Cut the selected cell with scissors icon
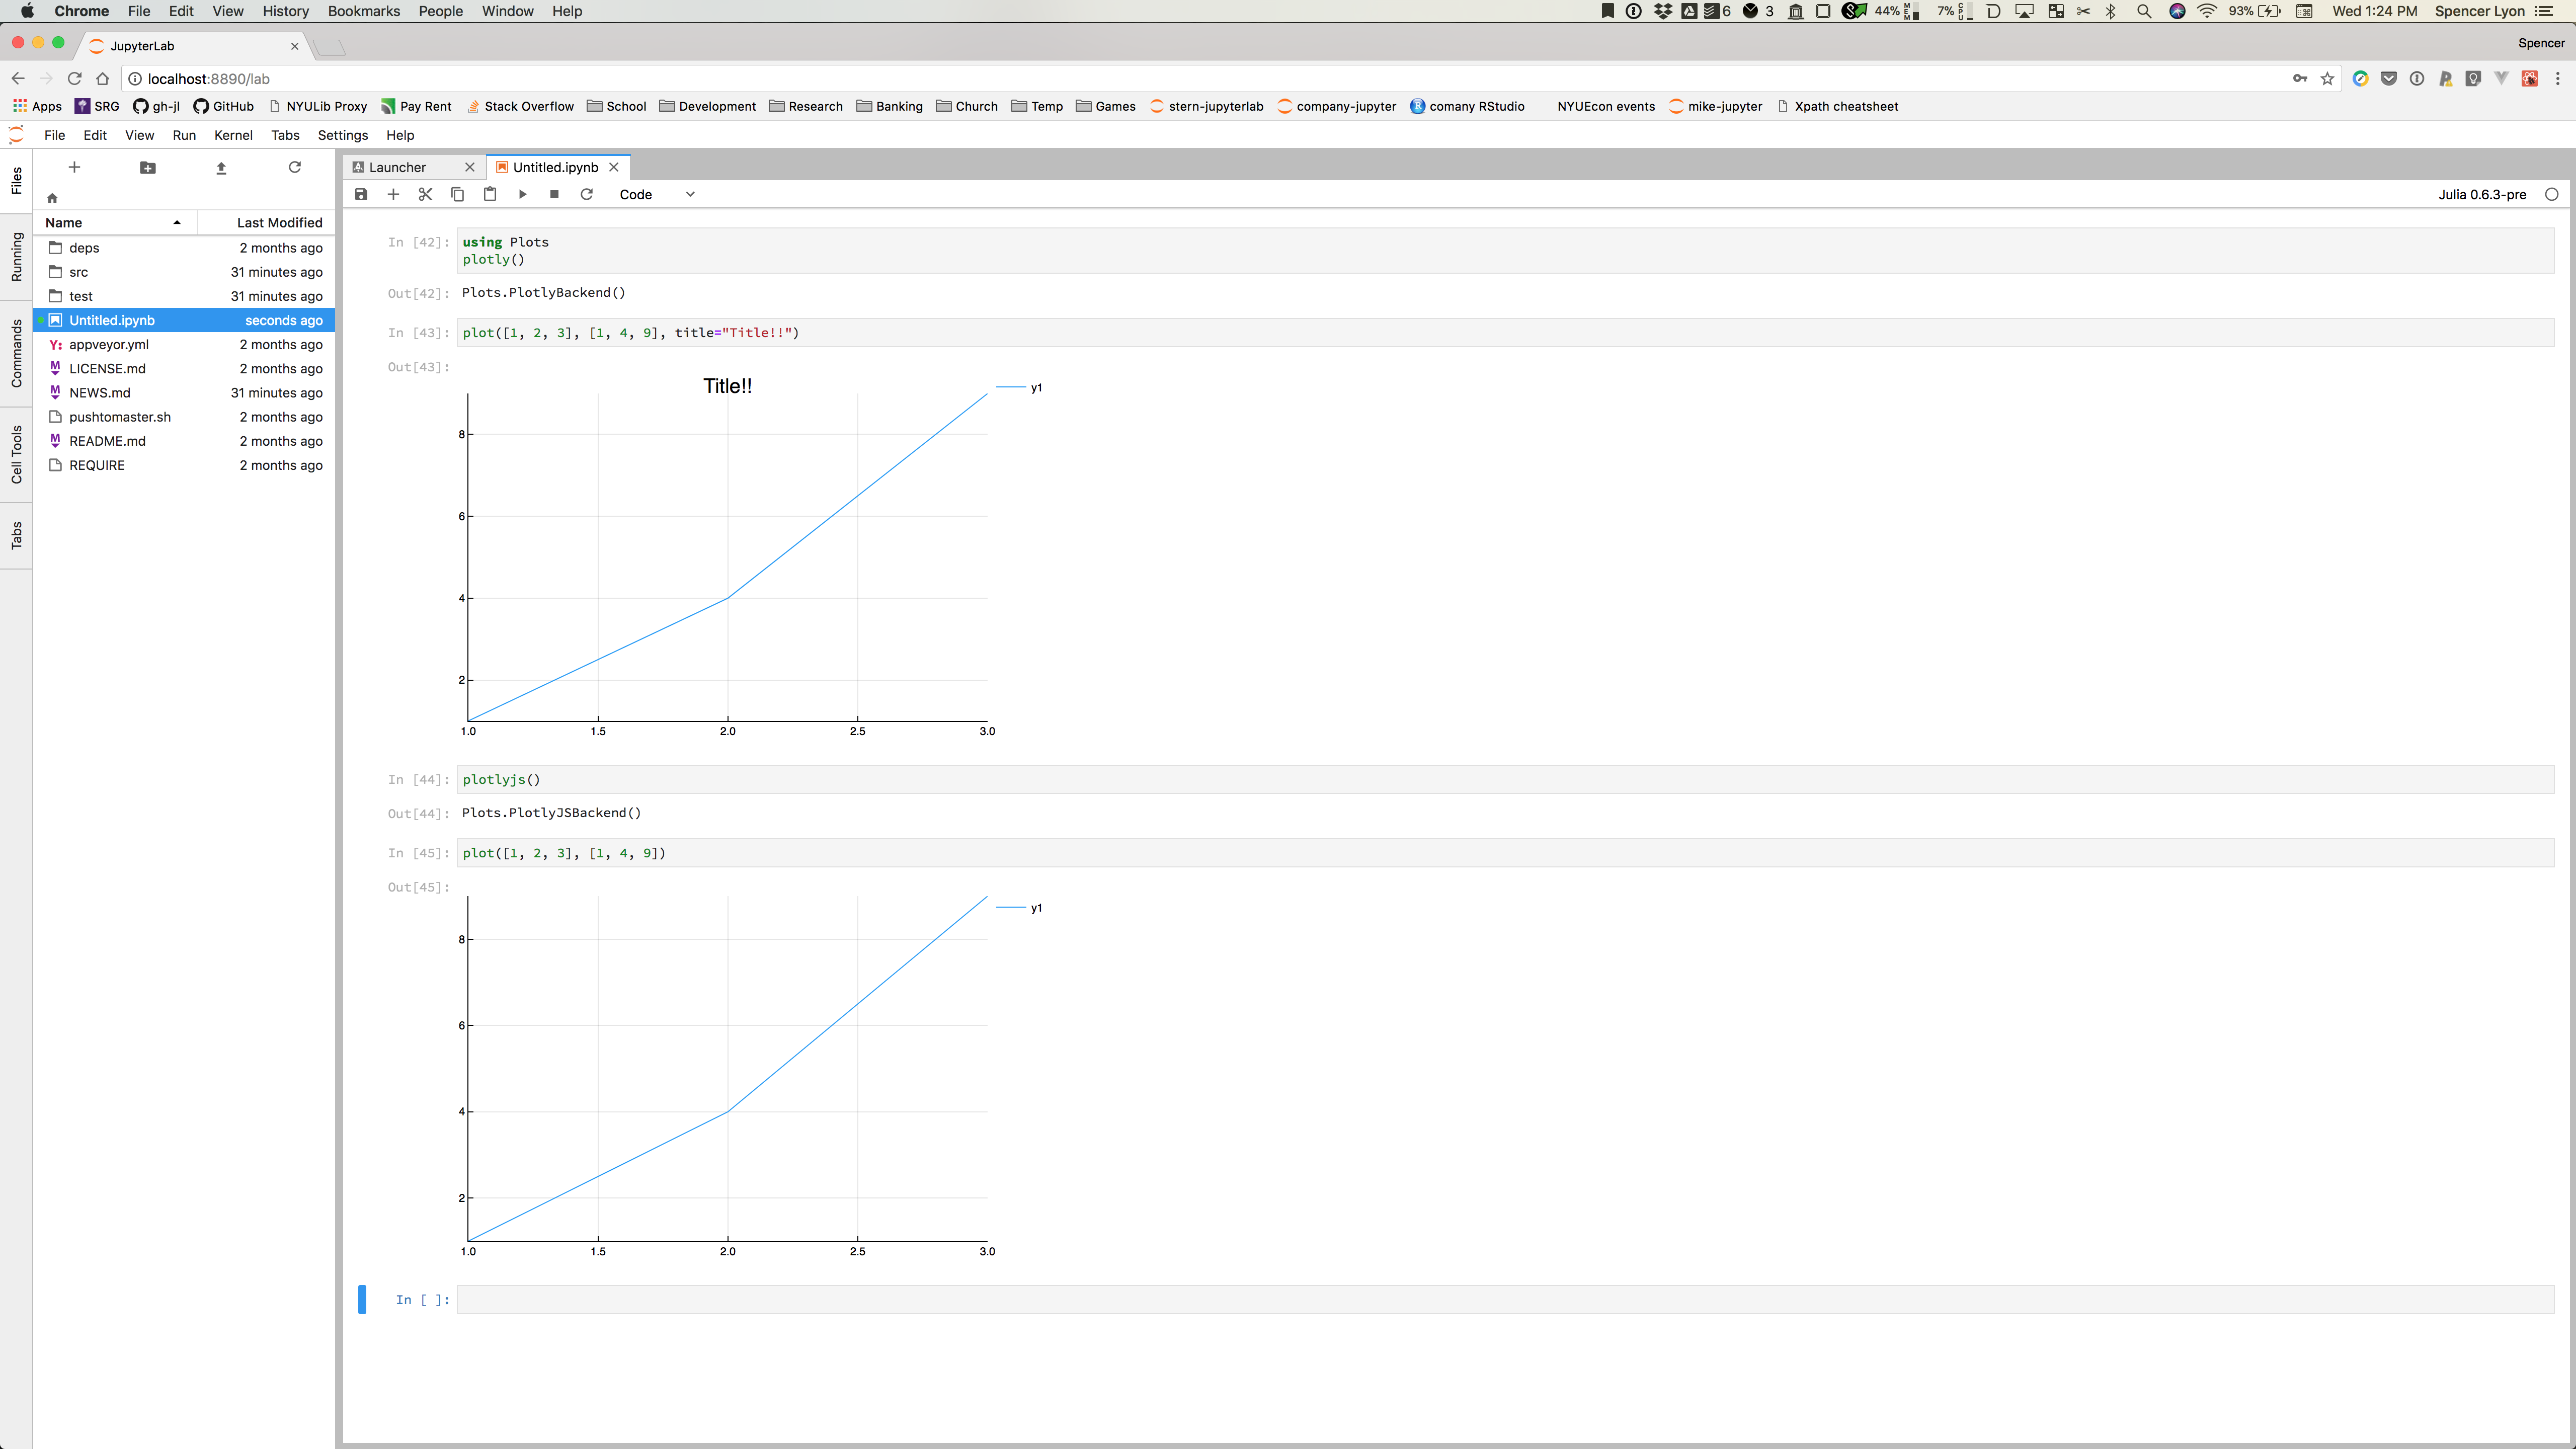This screenshot has width=2576, height=1449. click(x=425, y=194)
